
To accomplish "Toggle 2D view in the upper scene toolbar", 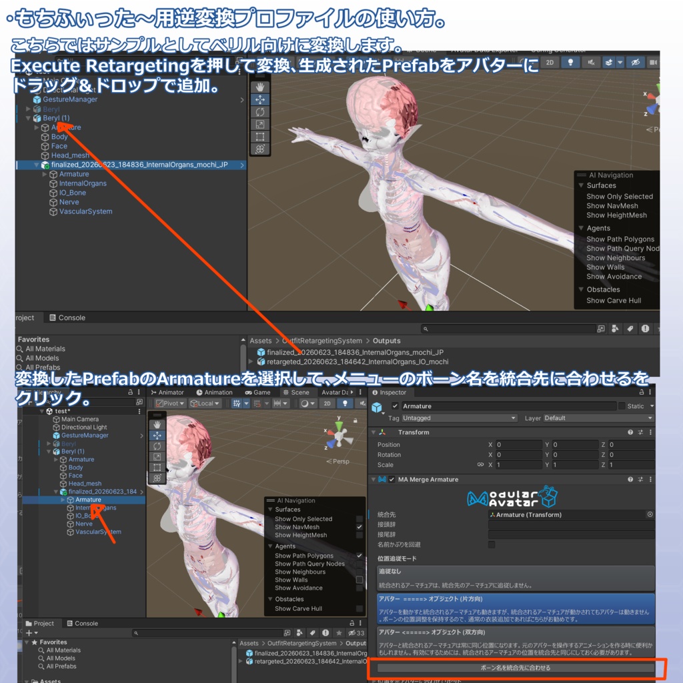I will coord(550,62).
